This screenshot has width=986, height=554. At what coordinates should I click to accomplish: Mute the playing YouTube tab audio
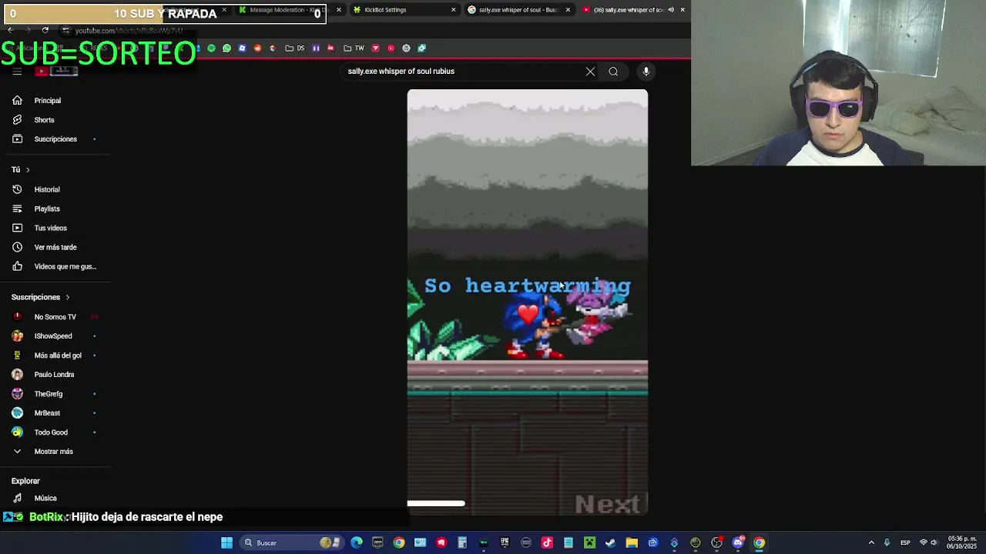[x=671, y=10]
